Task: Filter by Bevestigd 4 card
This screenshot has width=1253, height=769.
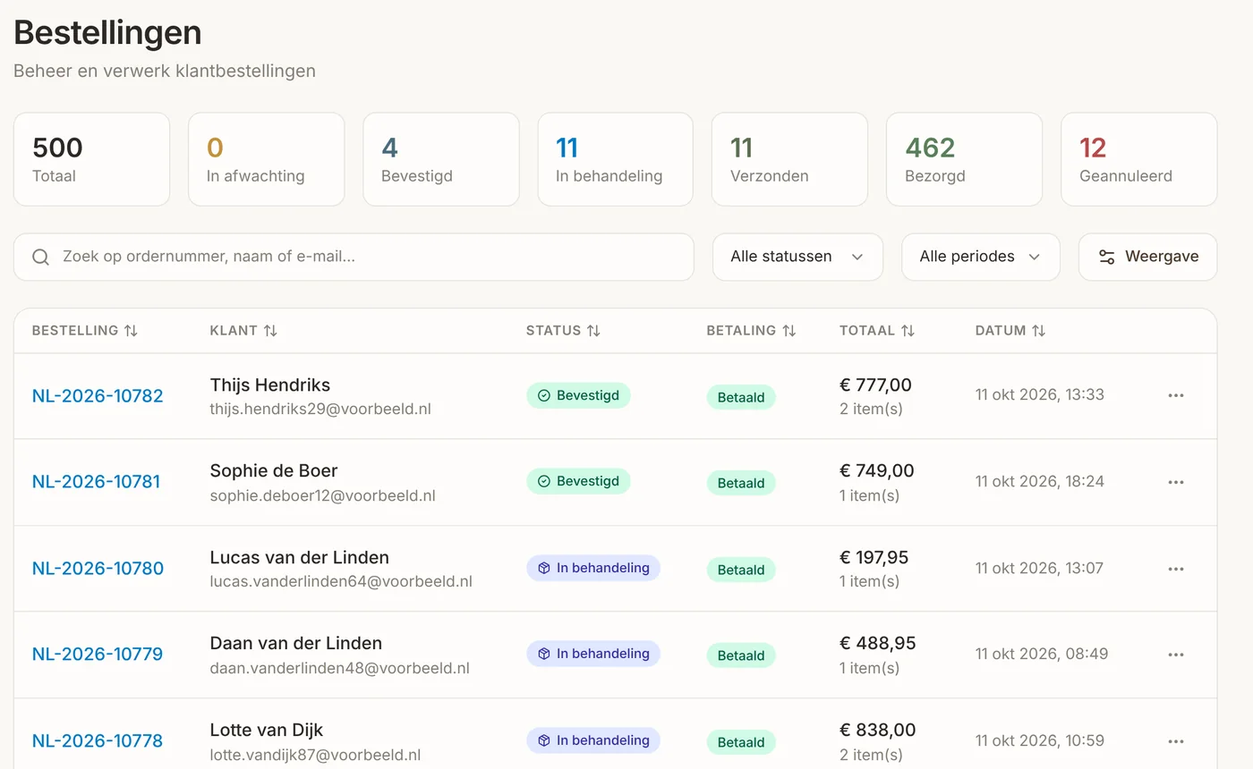Action: pyautogui.click(x=440, y=159)
